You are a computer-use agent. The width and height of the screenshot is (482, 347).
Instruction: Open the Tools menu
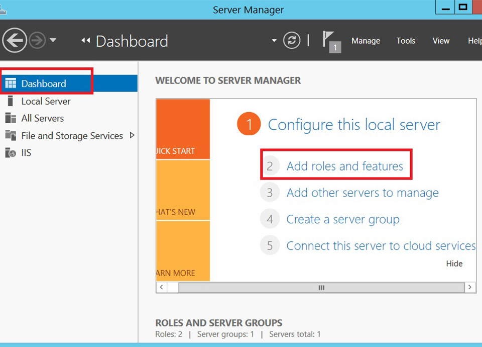406,41
